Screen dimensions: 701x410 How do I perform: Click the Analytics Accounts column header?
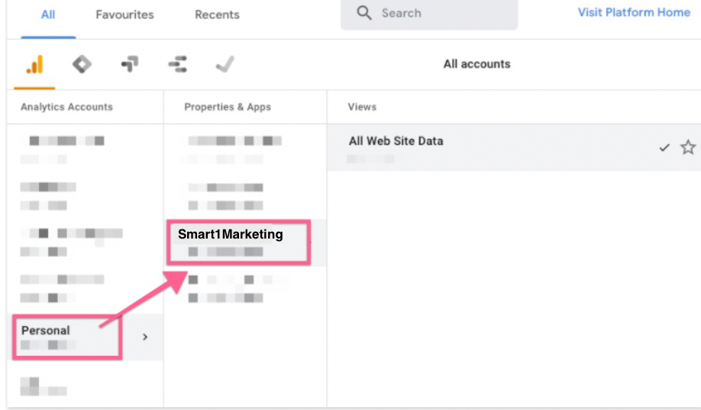[x=66, y=107]
